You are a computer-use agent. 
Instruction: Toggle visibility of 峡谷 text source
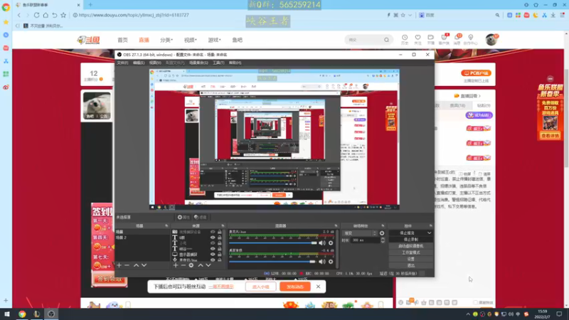coord(213,249)
